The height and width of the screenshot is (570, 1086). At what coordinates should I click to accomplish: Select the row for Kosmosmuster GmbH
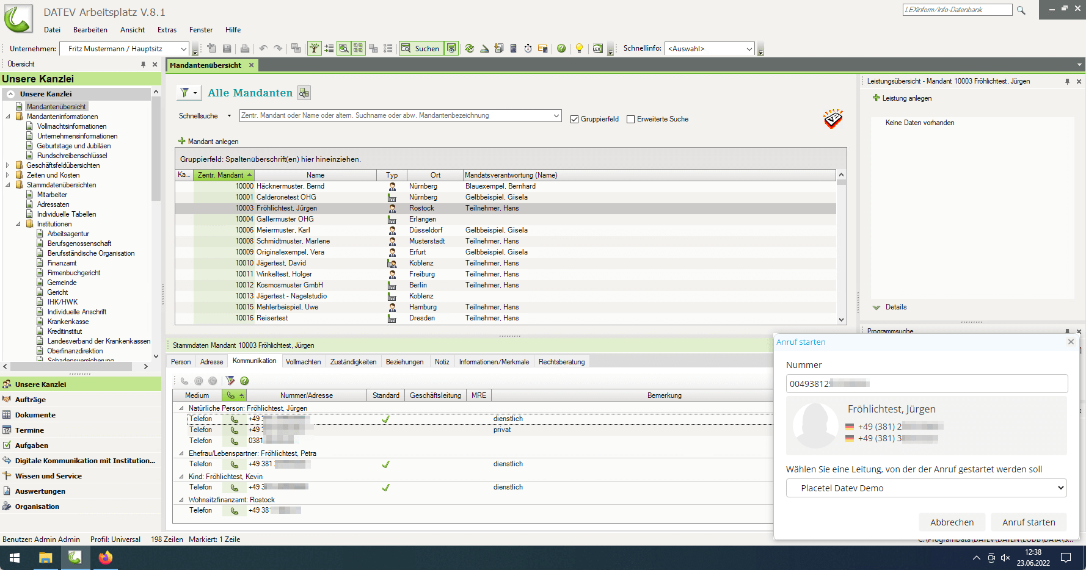pos(505,285)
